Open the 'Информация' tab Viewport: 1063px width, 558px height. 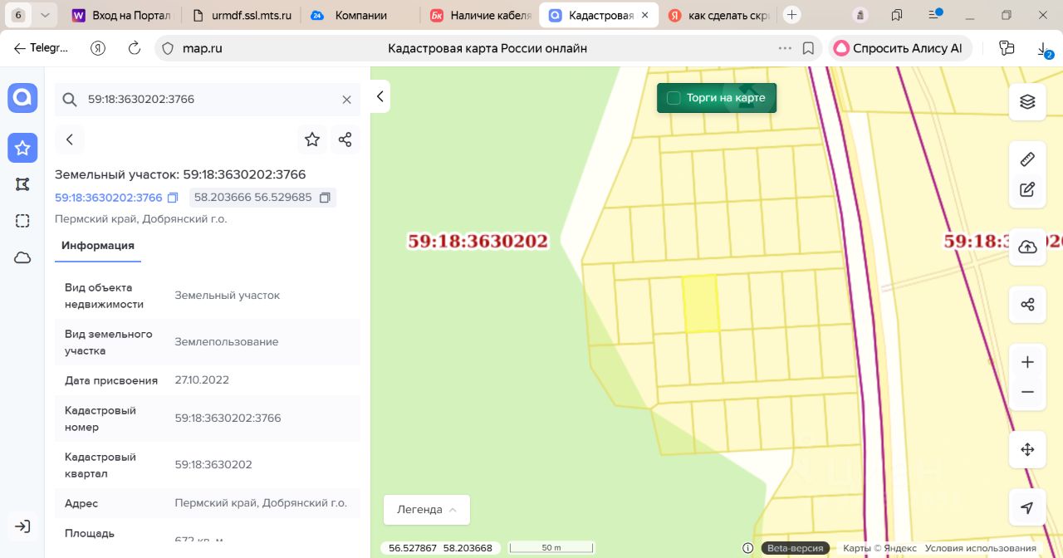tap(98, 246)
